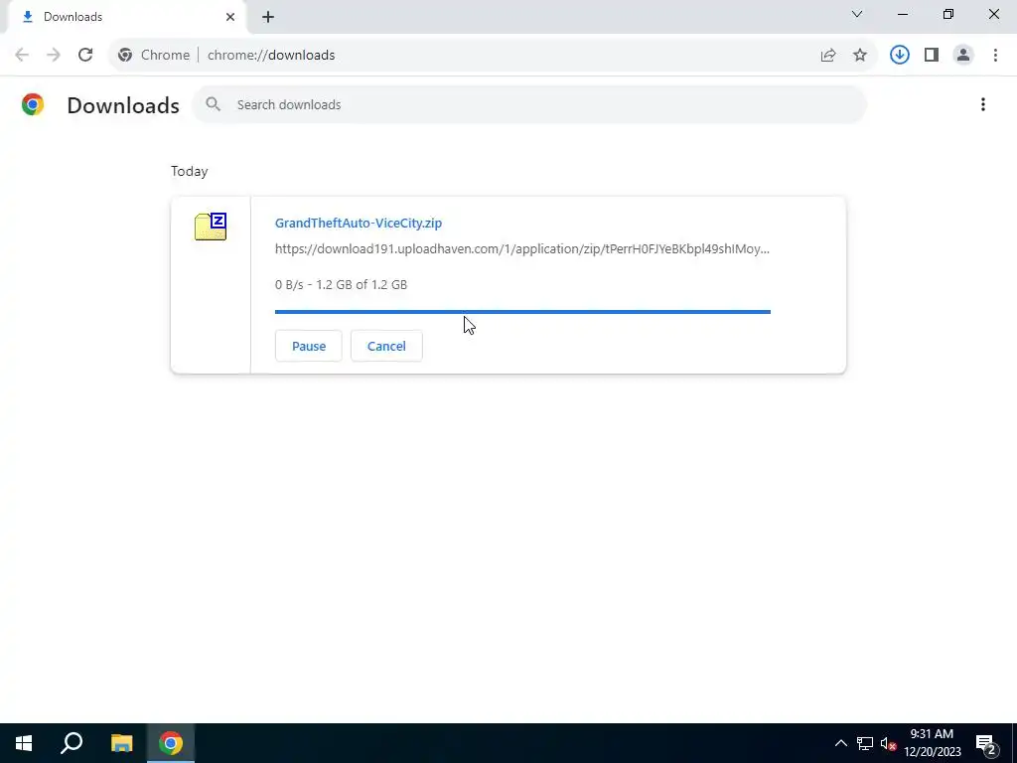The image size is (1017, 763).
Task: Restore down the Chrome window
Action: pyautogui.click(x=948, y=14)
